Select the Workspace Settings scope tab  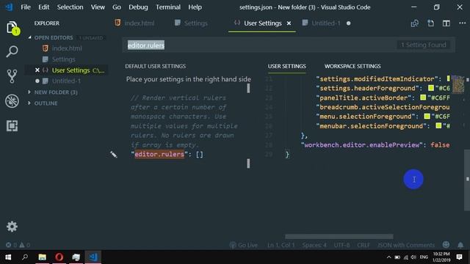352,66
